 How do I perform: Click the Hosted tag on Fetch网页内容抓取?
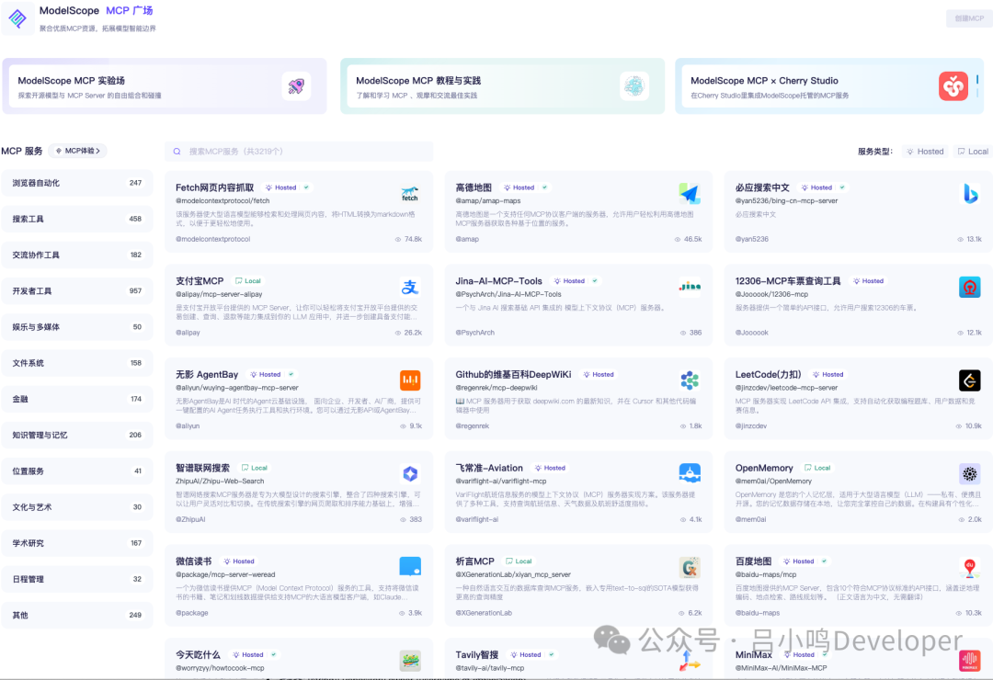tap(281, 187)
